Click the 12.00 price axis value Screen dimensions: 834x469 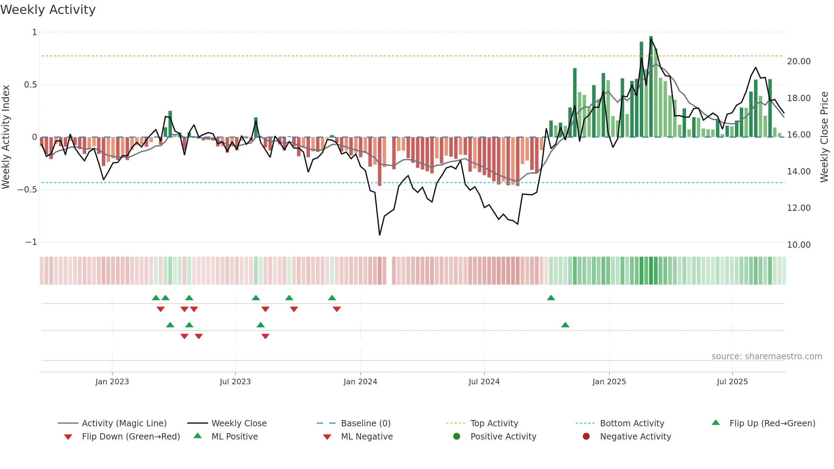[x=799, y=208]
